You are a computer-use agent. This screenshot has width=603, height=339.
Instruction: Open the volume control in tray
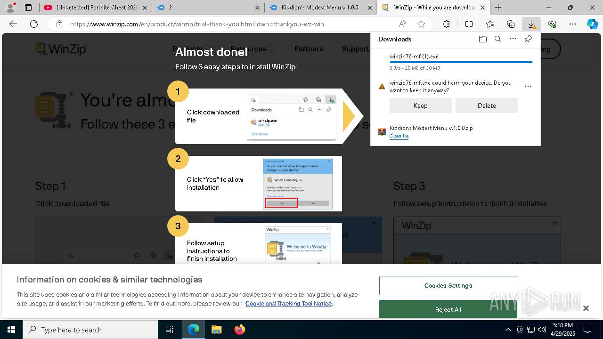coord(542,330)
